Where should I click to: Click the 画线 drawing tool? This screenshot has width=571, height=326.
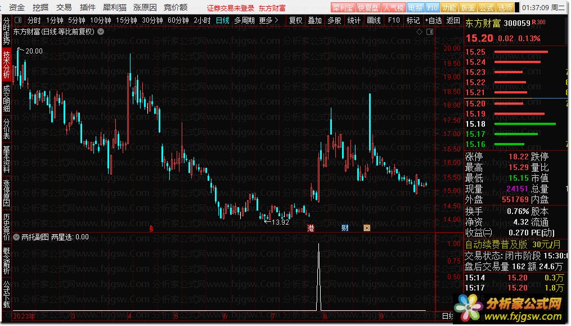374,20
